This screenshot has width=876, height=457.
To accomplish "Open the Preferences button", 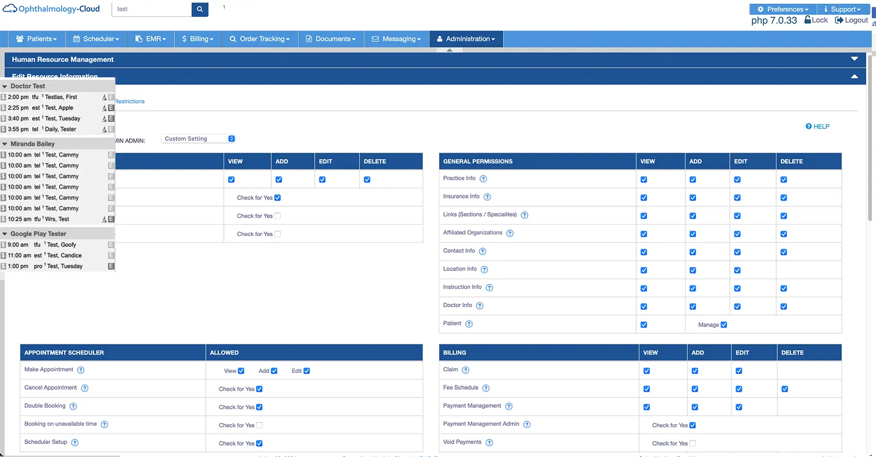I will point(782,9).
